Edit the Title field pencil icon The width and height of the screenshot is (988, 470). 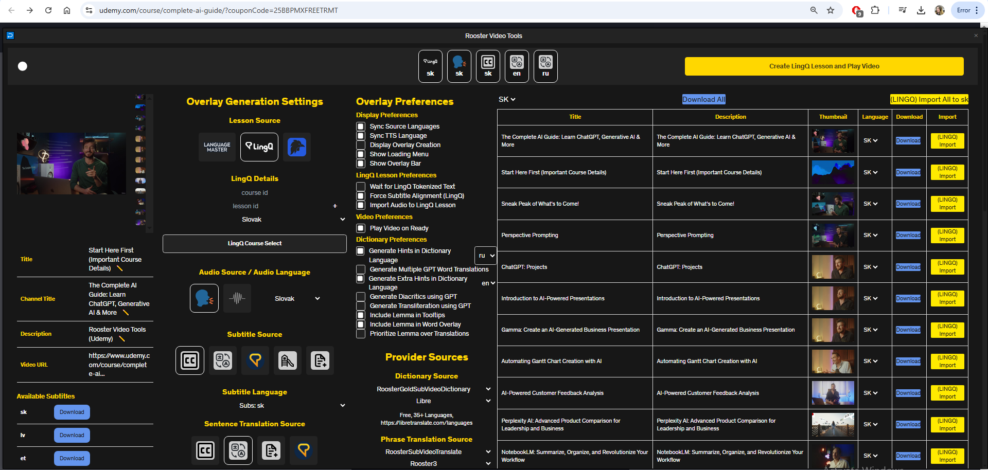pyautogui.click(x=120, y=268)
